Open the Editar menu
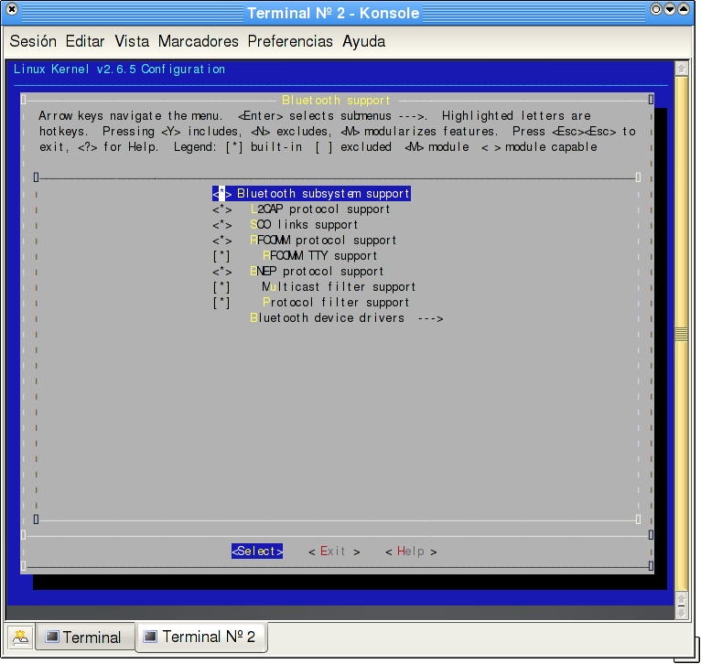This screenshot has height=664, width=701. click(x=85, y=41)
